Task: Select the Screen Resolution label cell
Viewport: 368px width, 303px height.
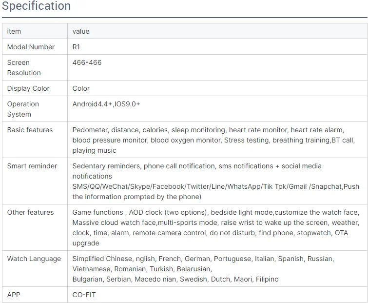Action: [24, 67]
